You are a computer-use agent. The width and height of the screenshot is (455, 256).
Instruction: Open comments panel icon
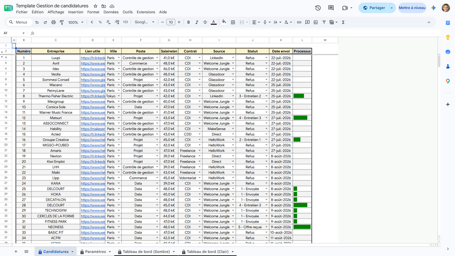[x=331, y=8]
